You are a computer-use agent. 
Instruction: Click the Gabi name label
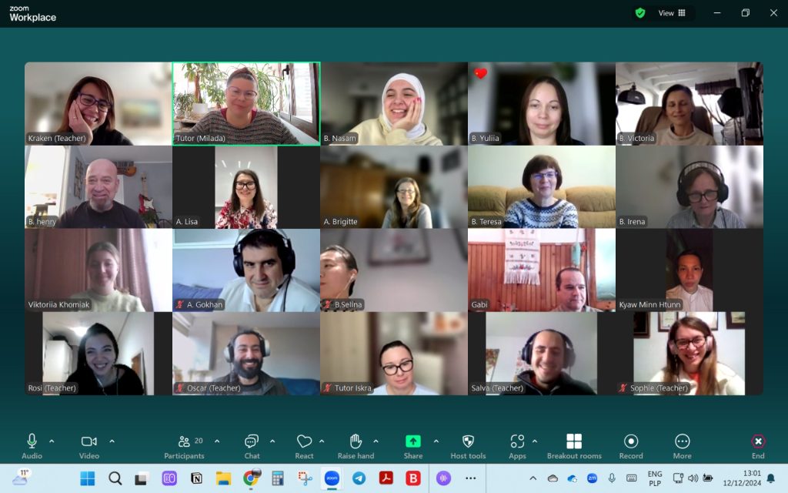coord(479,304)
